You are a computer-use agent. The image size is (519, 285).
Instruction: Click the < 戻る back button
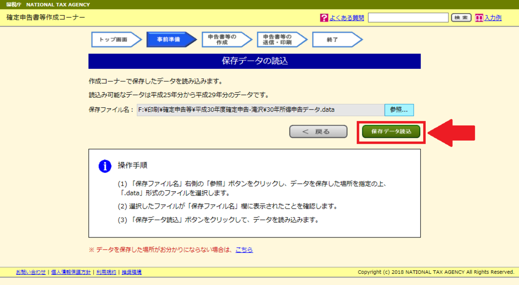point(318,132)
